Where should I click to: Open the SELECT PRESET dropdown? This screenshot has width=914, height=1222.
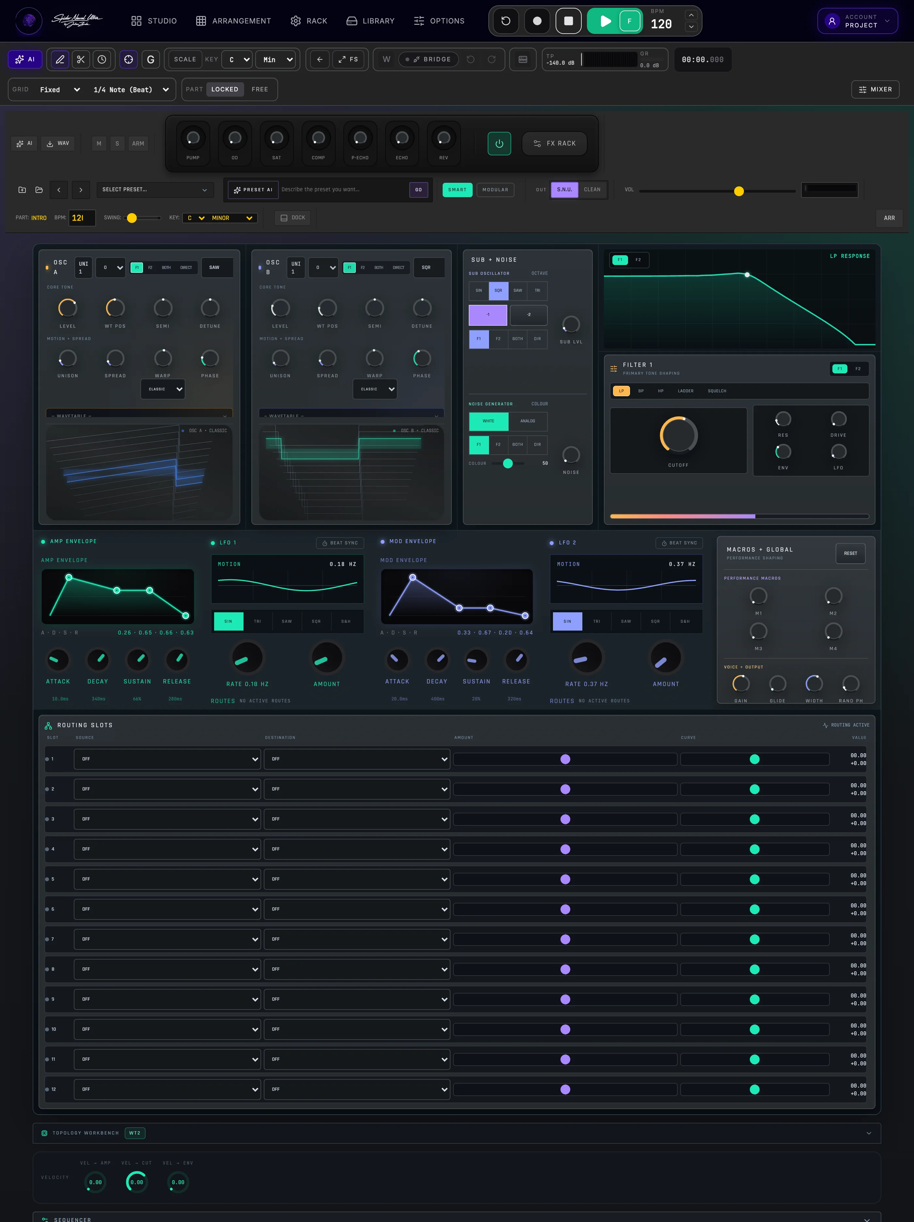(155, 190)
